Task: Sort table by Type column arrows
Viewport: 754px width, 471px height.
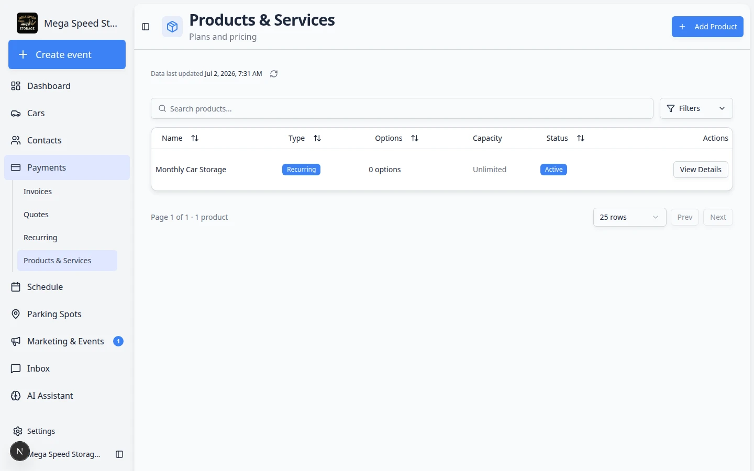Action: (317, 138)
